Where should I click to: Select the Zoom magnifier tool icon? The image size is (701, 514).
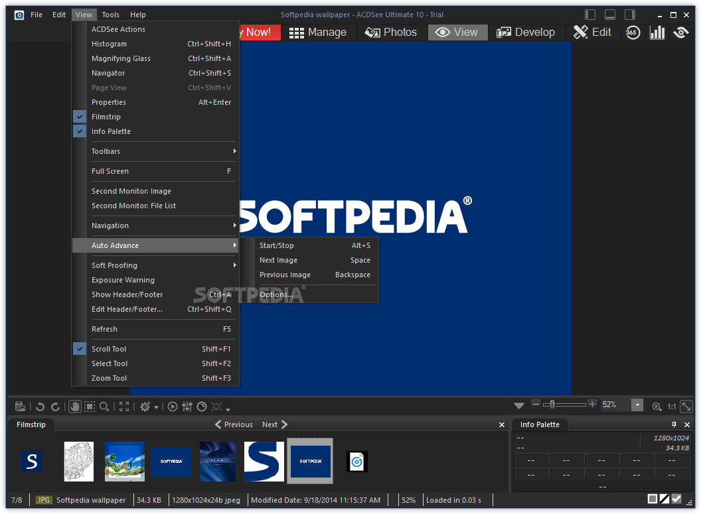pos(104,407)
